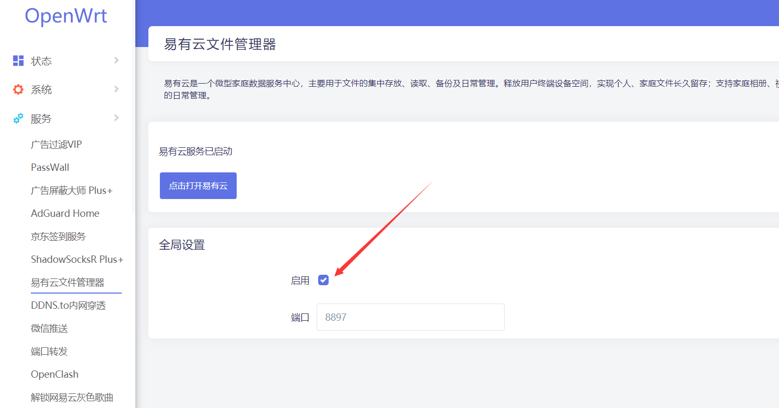
Task: Select AdGuard Home in sidebar
Action: [65, 214]
